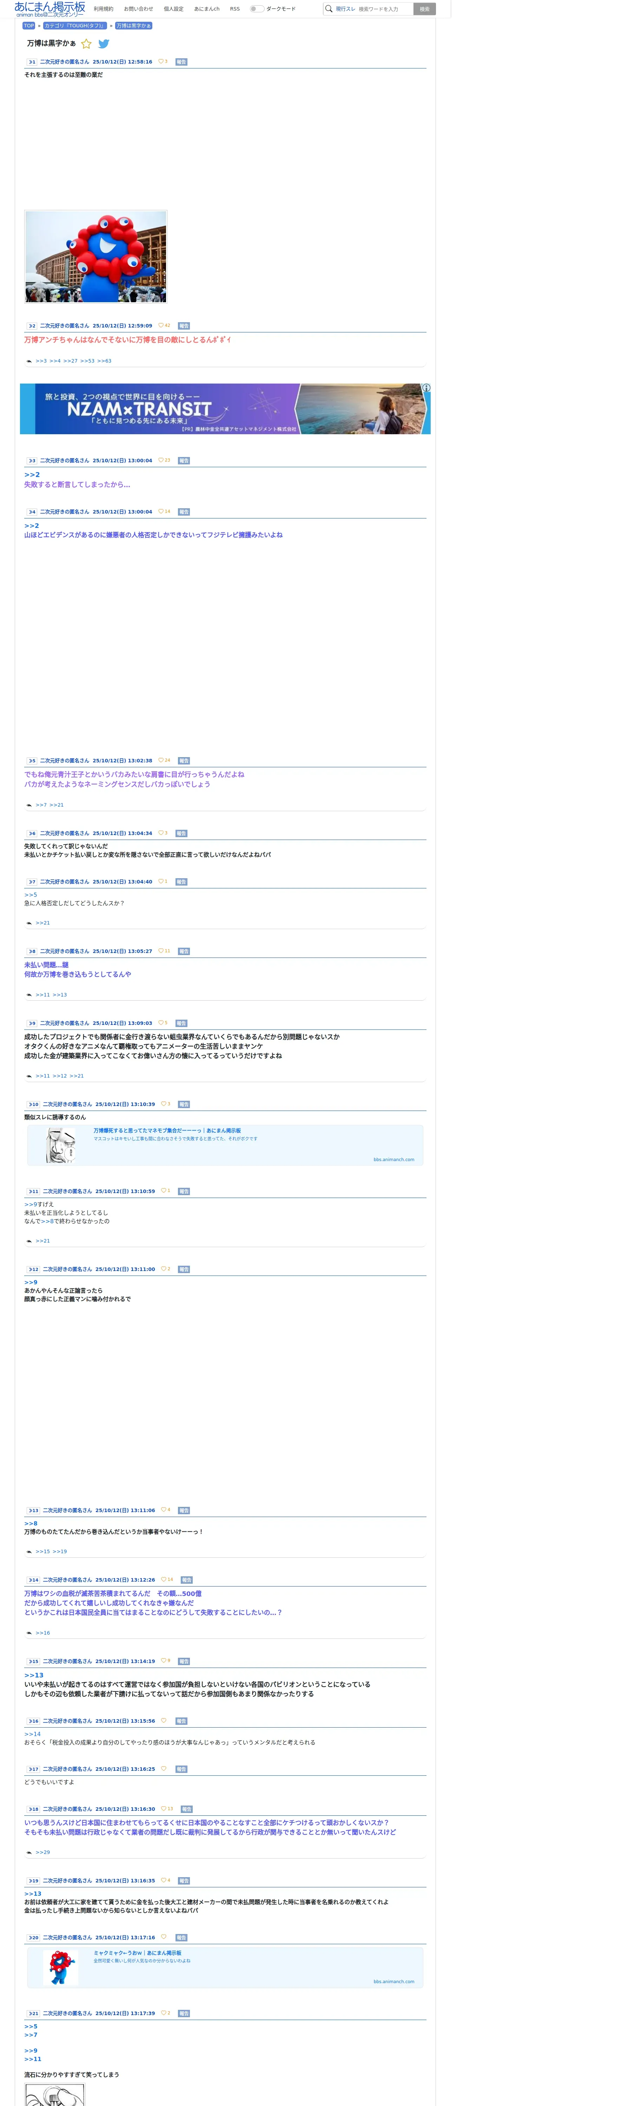Report post 1 with the 報告 button
The height and width of the screenshot is (2106, 636).
point(181,62)
